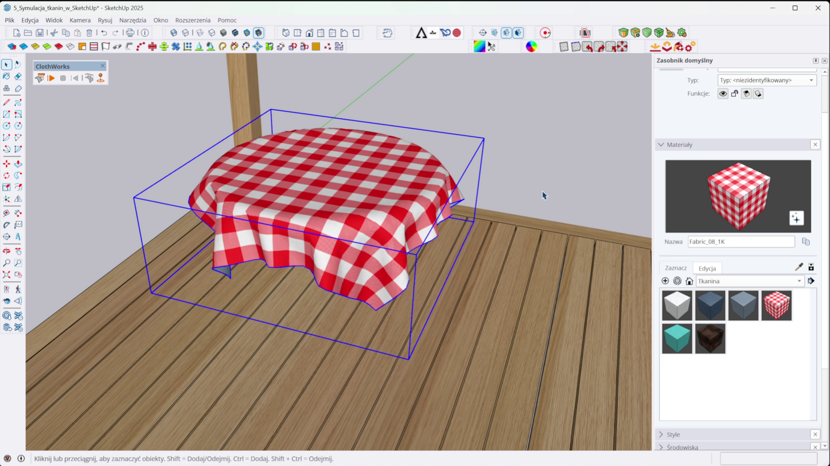Toggle the lock icon beside Funkcje
830x466 pixels.
pyautogui.click(x=735, y=94)
